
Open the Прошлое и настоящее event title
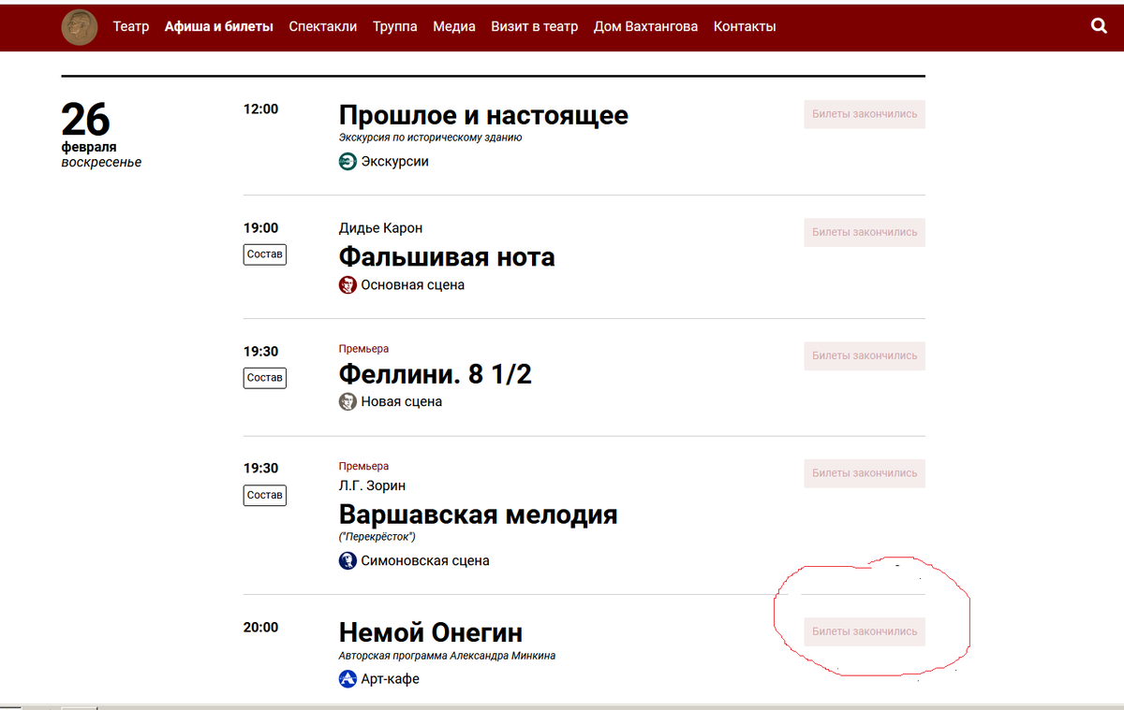click(x=483, y=115)
